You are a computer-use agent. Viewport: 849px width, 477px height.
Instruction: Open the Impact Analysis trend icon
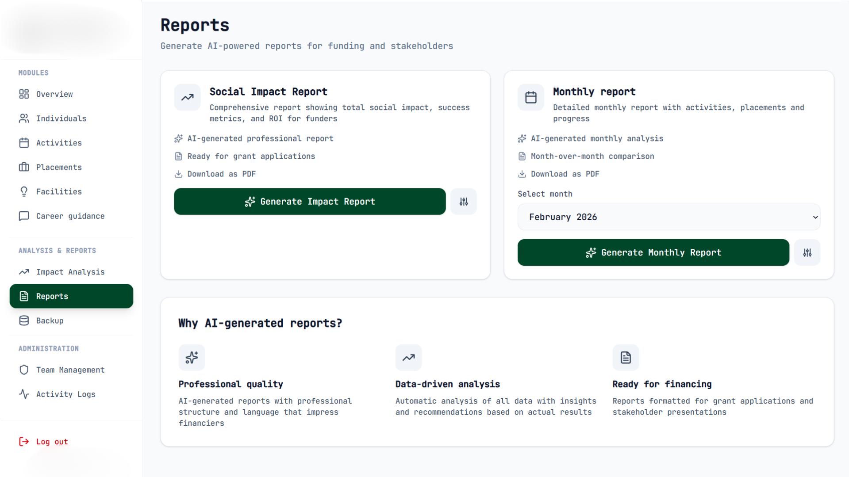24,271
